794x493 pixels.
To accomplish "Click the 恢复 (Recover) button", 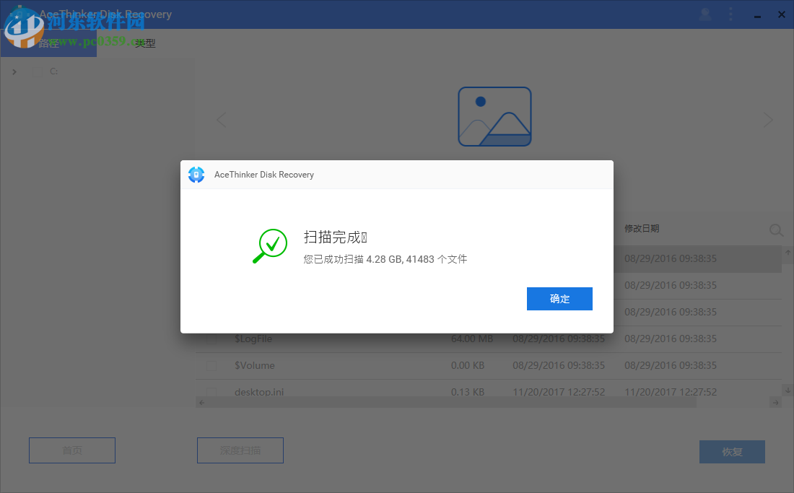I will click(732, 452).
